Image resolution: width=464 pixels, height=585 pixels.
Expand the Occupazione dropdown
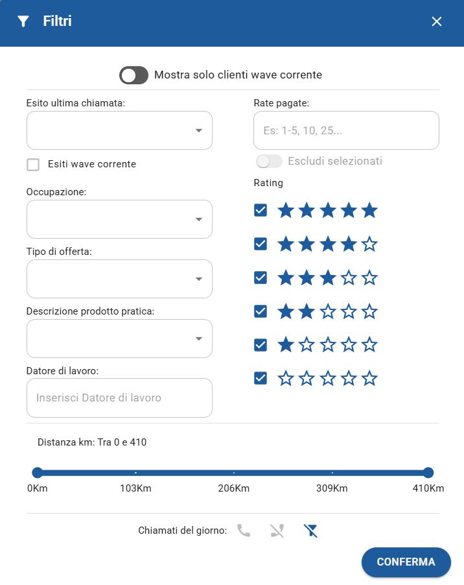click(x=119, y=219)
